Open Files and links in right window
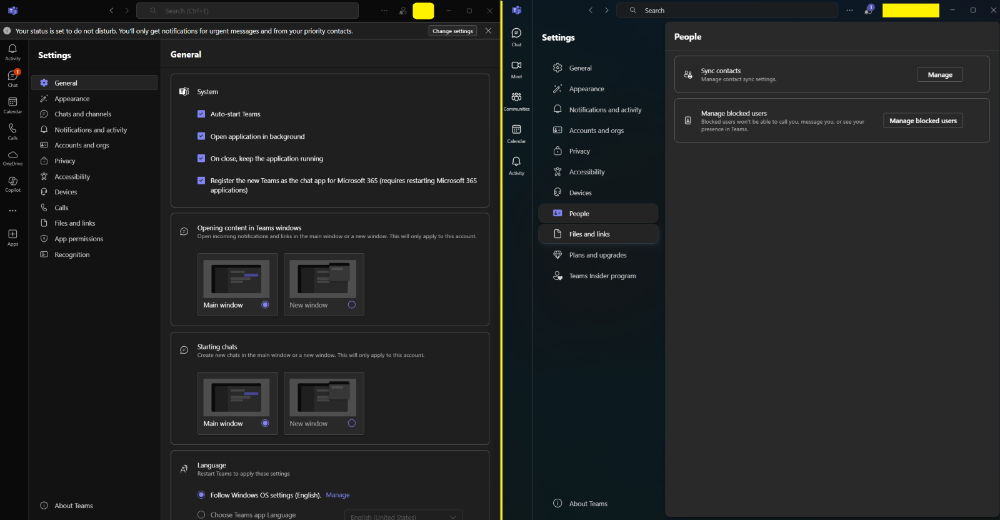 pos(598,234)
